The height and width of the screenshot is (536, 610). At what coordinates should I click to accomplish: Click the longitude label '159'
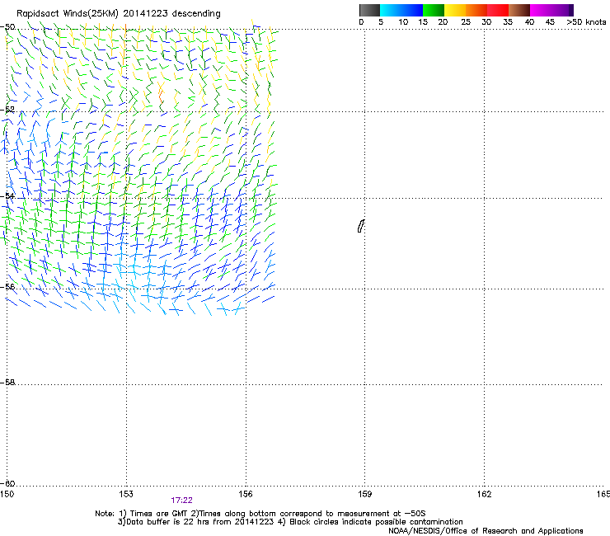click(365, 494)
